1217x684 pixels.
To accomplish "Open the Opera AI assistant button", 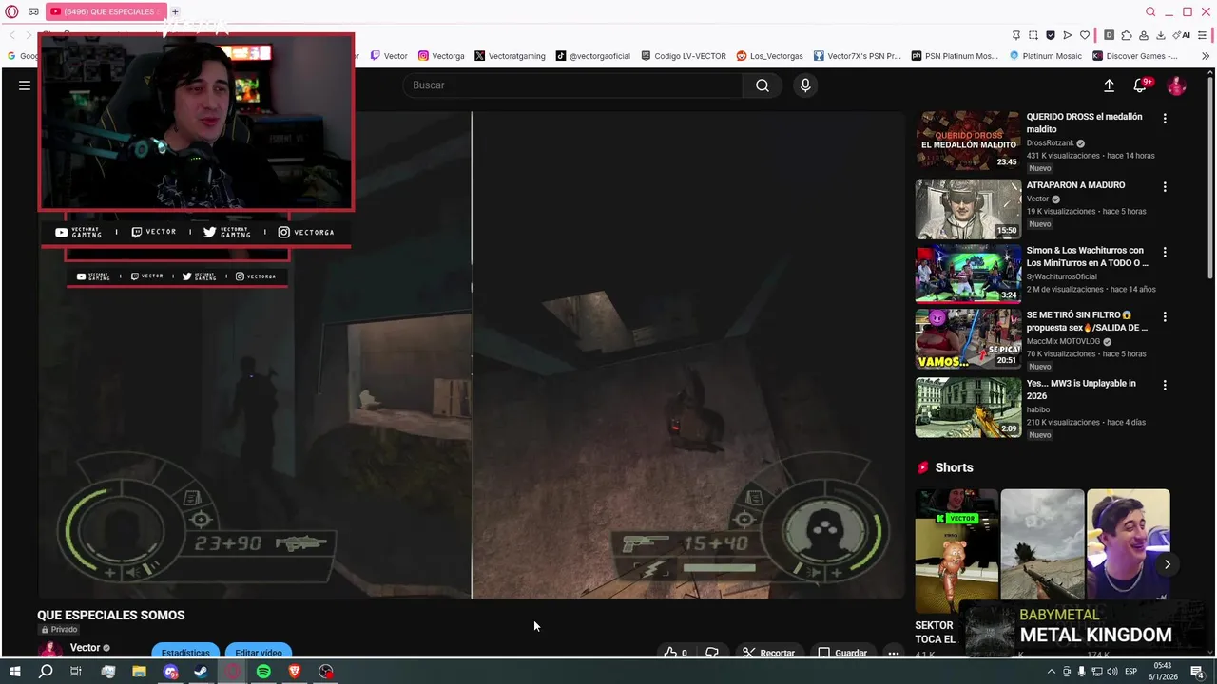I will pos(1182,35).
